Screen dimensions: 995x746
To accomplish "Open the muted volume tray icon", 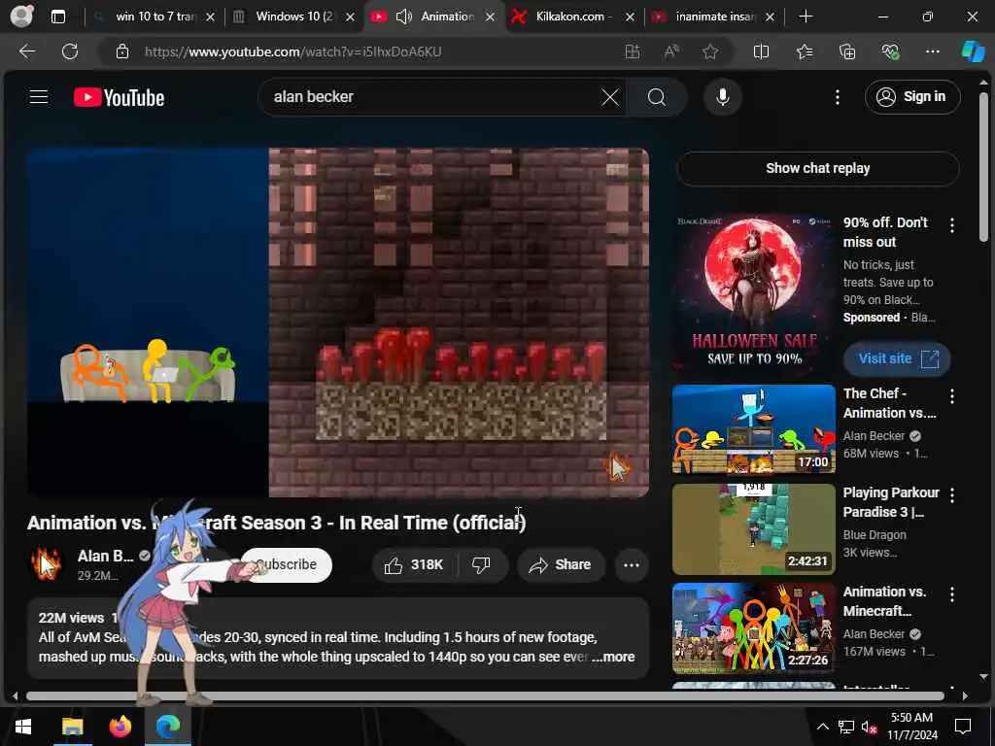I will 869,727.
